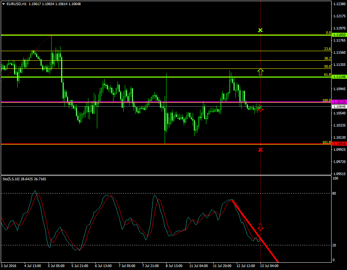Click the green 1.11850 price label

[339, 35]
